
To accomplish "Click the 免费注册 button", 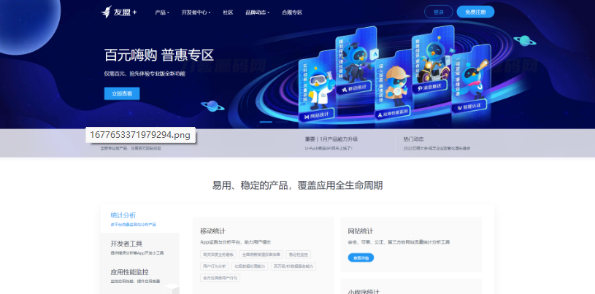I will tap(475, 12).
